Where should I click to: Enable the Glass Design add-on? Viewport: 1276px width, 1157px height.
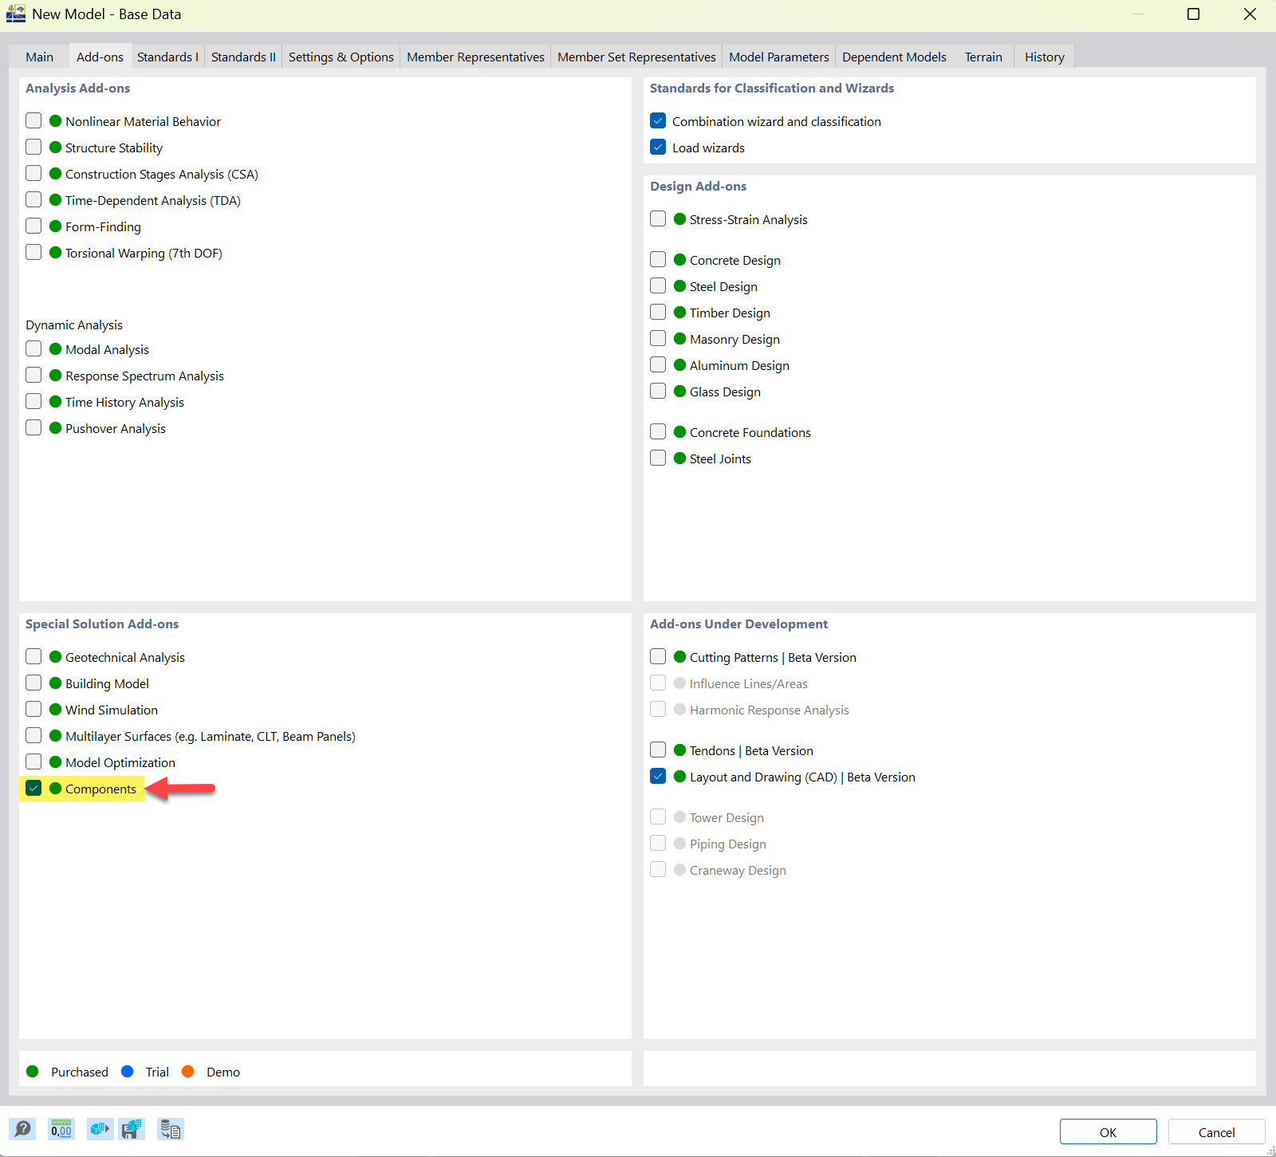pos(658,391)
